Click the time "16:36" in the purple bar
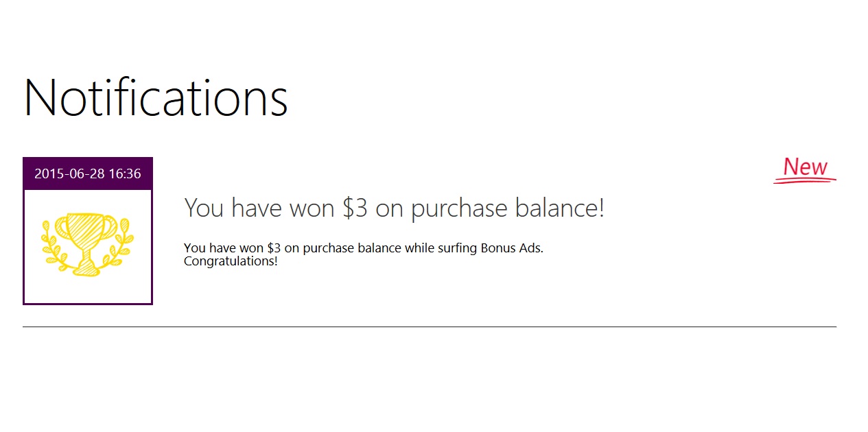The width and height of the screenshot is (868, 432). tap(125, 173)
